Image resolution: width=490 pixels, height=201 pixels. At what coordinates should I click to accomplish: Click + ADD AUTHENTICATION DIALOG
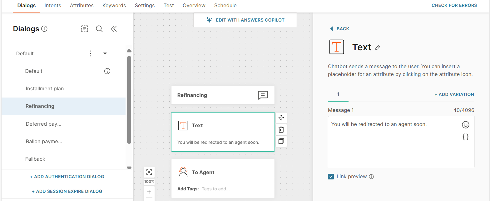coord(67,177)
